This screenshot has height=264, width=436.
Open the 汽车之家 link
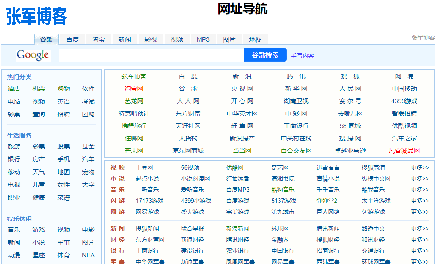[405, 138]
